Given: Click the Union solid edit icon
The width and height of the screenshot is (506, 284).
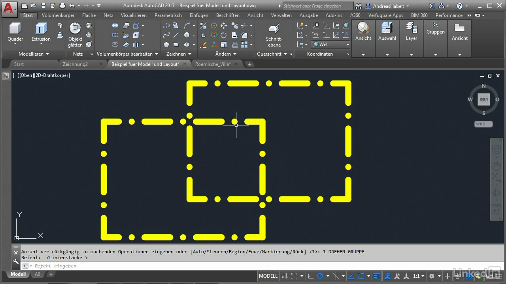Looking at the screenshot, I should [x=115, y=25].
